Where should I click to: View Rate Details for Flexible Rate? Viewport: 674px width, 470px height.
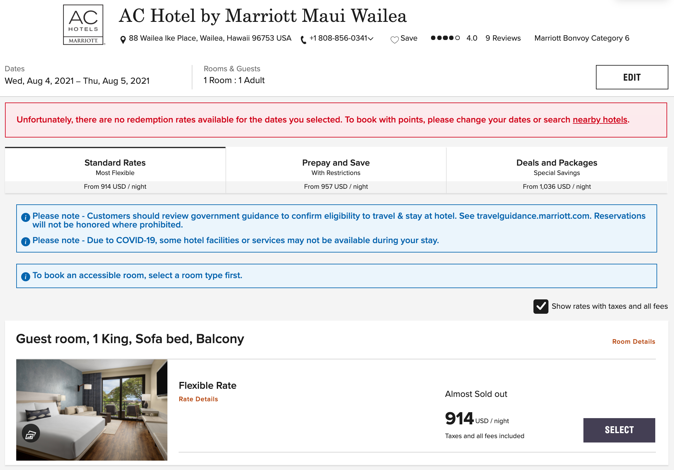[198, 399]
